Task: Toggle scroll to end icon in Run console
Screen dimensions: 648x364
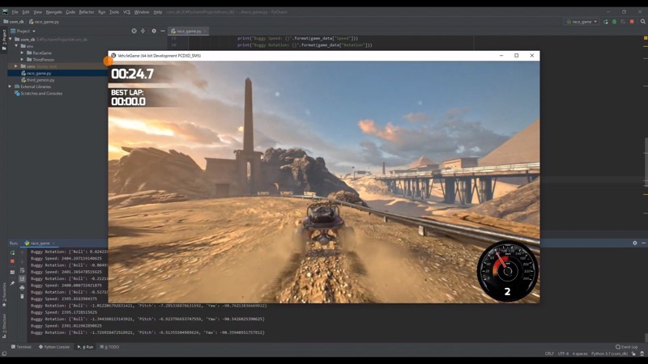Action: 23,279
